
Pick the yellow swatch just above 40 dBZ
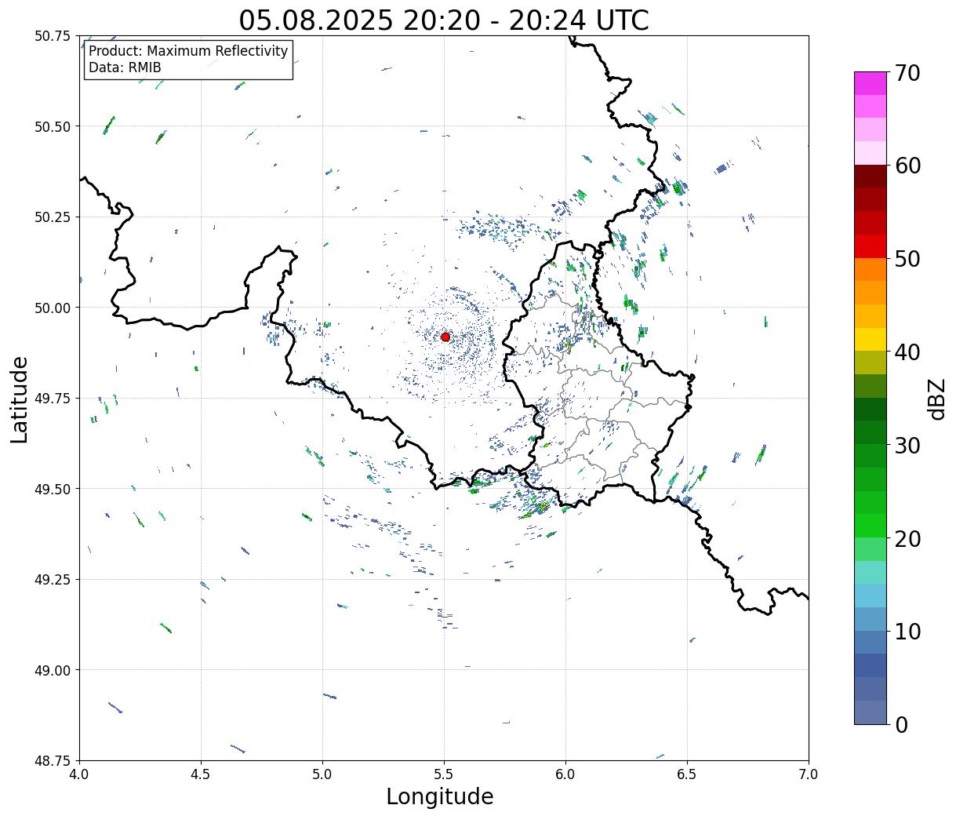point(871,340)
